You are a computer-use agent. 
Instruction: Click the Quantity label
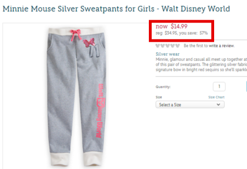click(163, 87)
